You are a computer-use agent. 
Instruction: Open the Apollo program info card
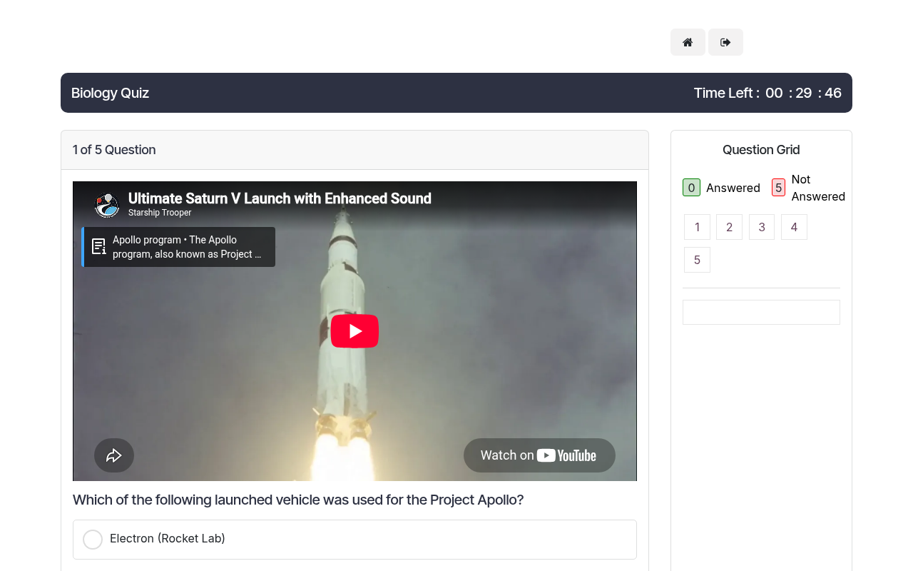[x=178, y=247]
